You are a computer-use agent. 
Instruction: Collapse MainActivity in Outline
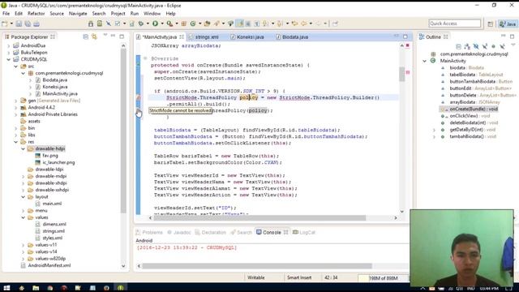(425, 61)
